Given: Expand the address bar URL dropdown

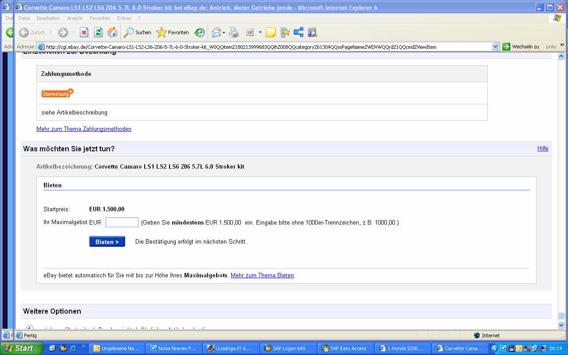Looking at the screenshot, I should 496,47.
